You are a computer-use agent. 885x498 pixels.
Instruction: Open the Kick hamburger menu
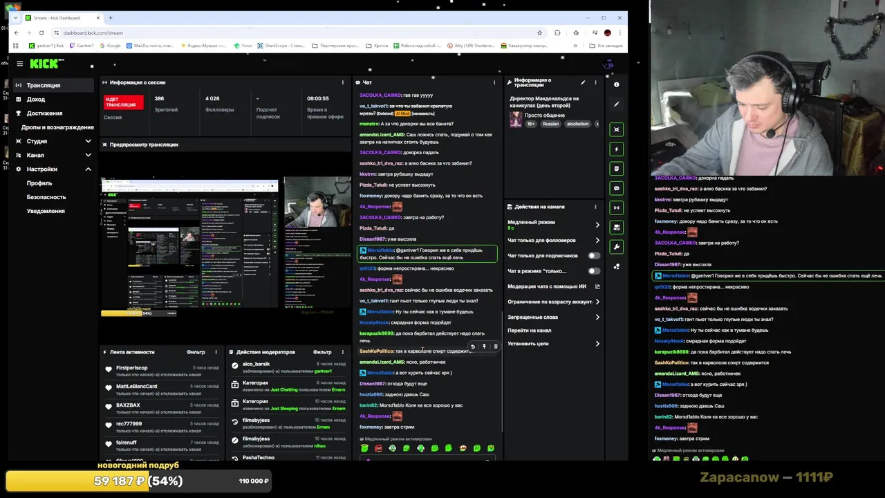click(19, 64)
